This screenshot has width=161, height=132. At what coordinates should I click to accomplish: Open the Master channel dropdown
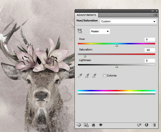(x=100, y=31)
